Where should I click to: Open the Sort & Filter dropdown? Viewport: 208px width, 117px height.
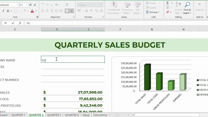(178, 8)
